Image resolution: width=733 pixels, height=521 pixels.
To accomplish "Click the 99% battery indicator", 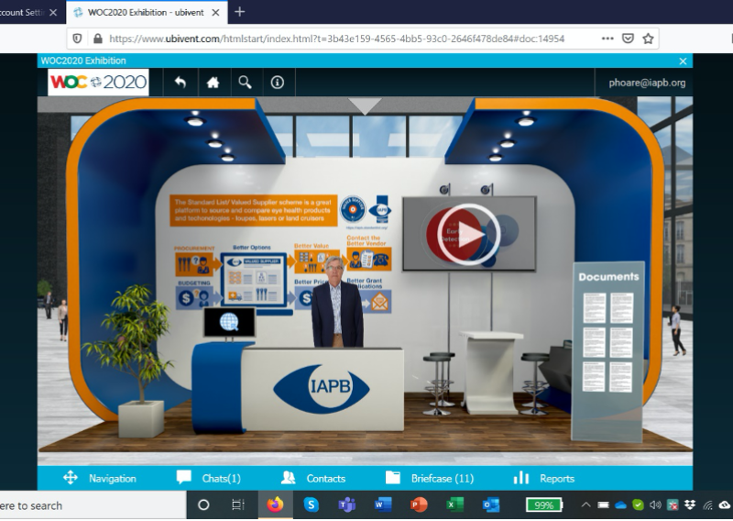I will click(x=544, y=505).
